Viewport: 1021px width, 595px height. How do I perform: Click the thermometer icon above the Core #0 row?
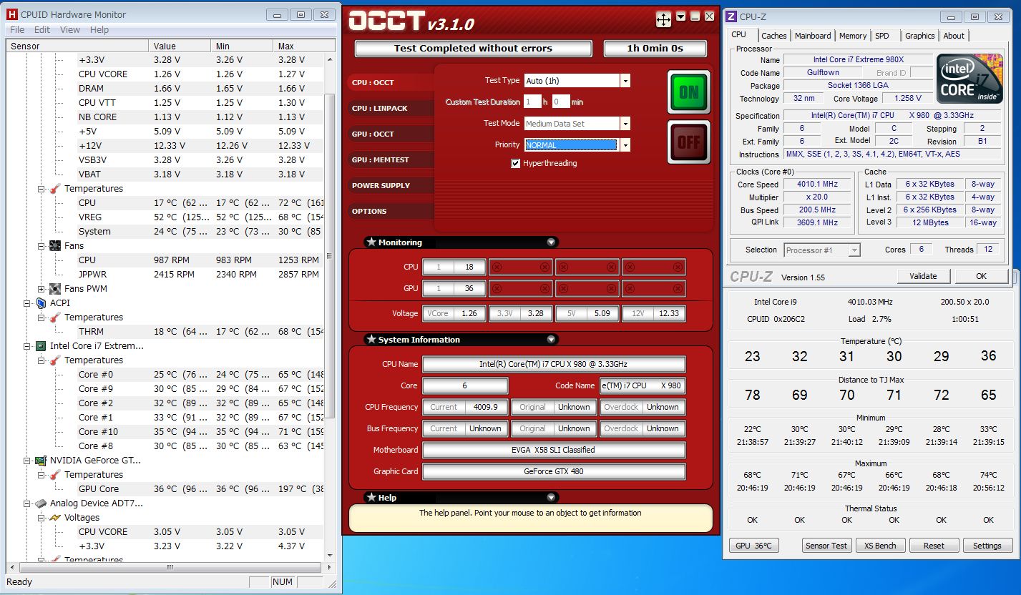point(54,360)
